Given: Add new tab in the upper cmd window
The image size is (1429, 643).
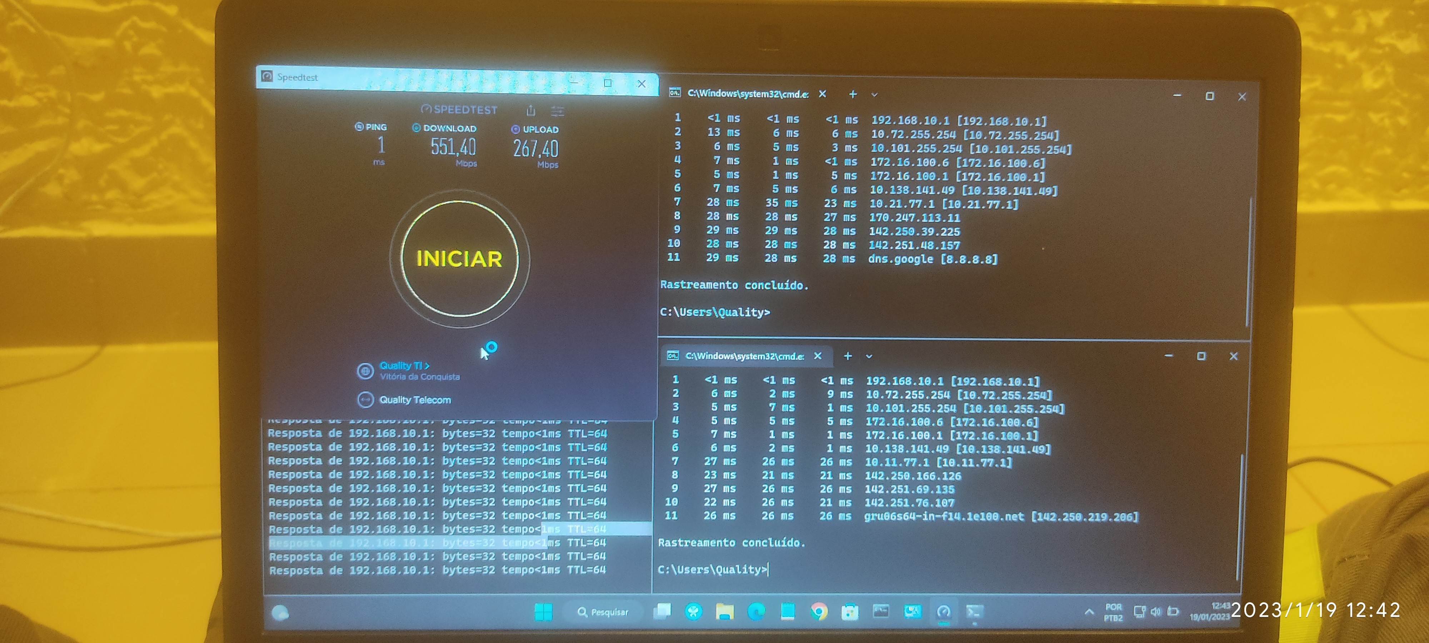Looking at the screenshot, I should (x=853, y=94).
